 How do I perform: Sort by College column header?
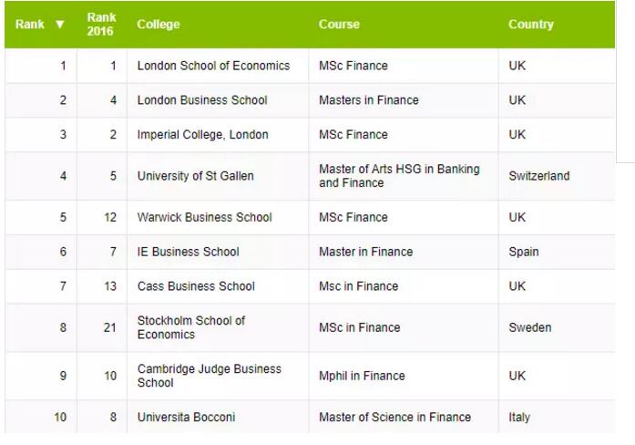pyautogui.click(x=159, y=25)
